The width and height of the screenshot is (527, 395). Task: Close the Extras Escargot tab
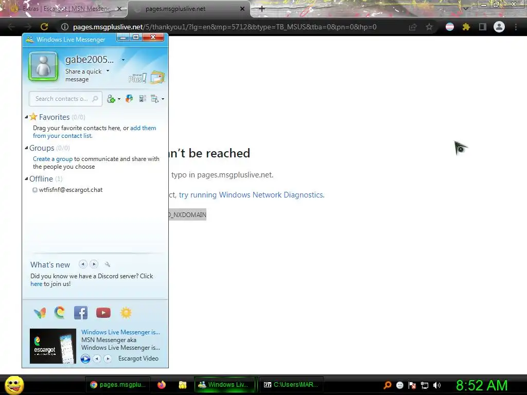tap(119, 9)
